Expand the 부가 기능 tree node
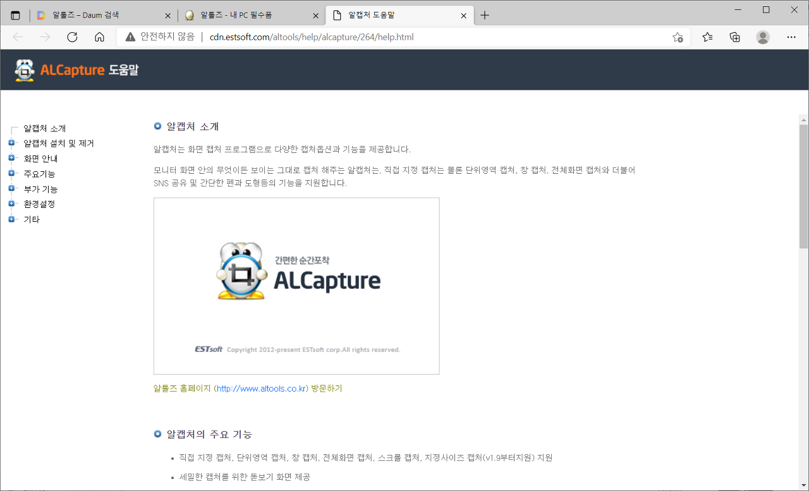Screen dimensions: 809x491 pos(11,188)
